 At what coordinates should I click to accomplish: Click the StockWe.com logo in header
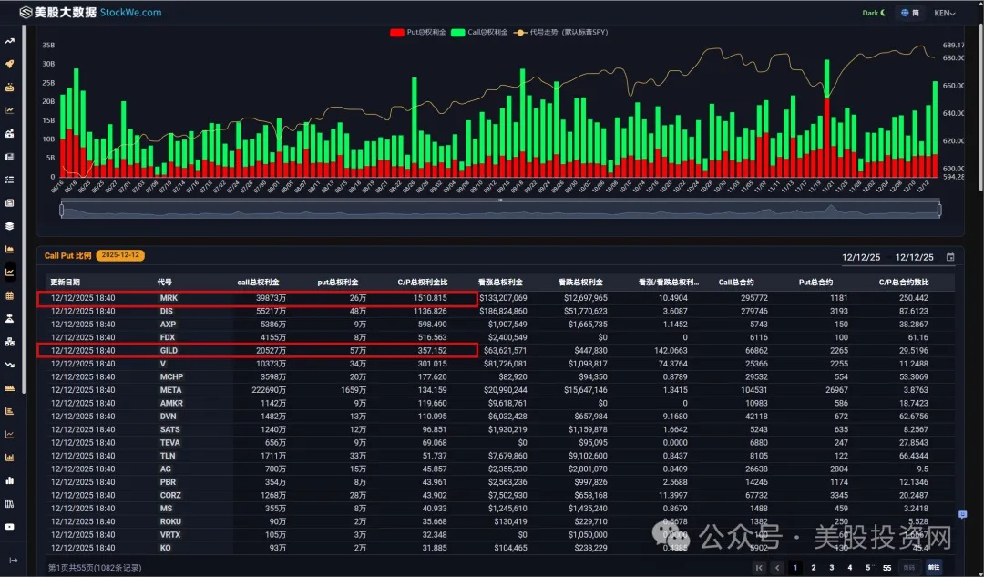90,13
